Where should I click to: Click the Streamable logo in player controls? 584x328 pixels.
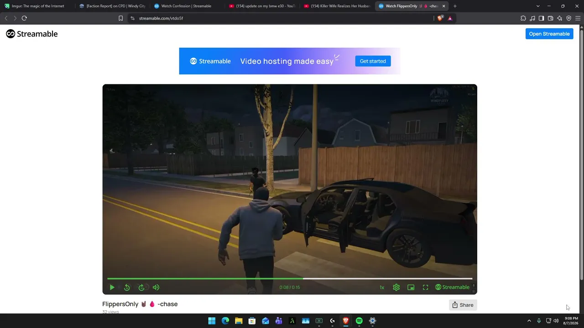pyautogui.click(x=452, y=287)
